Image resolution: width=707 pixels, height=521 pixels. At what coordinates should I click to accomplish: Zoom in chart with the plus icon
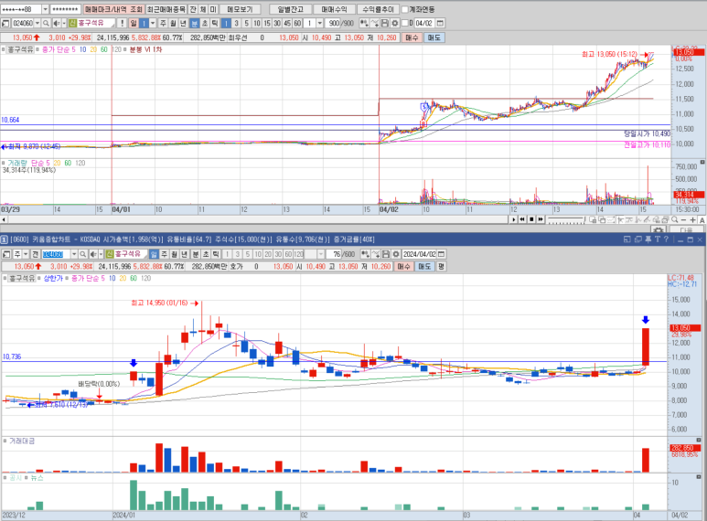click(693, 219)
